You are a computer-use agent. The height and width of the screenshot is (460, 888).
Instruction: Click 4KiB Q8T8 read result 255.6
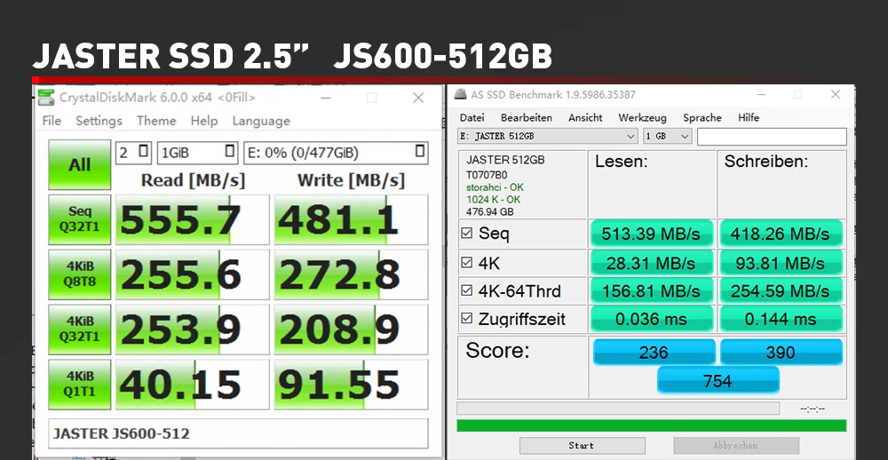[193, 274]
